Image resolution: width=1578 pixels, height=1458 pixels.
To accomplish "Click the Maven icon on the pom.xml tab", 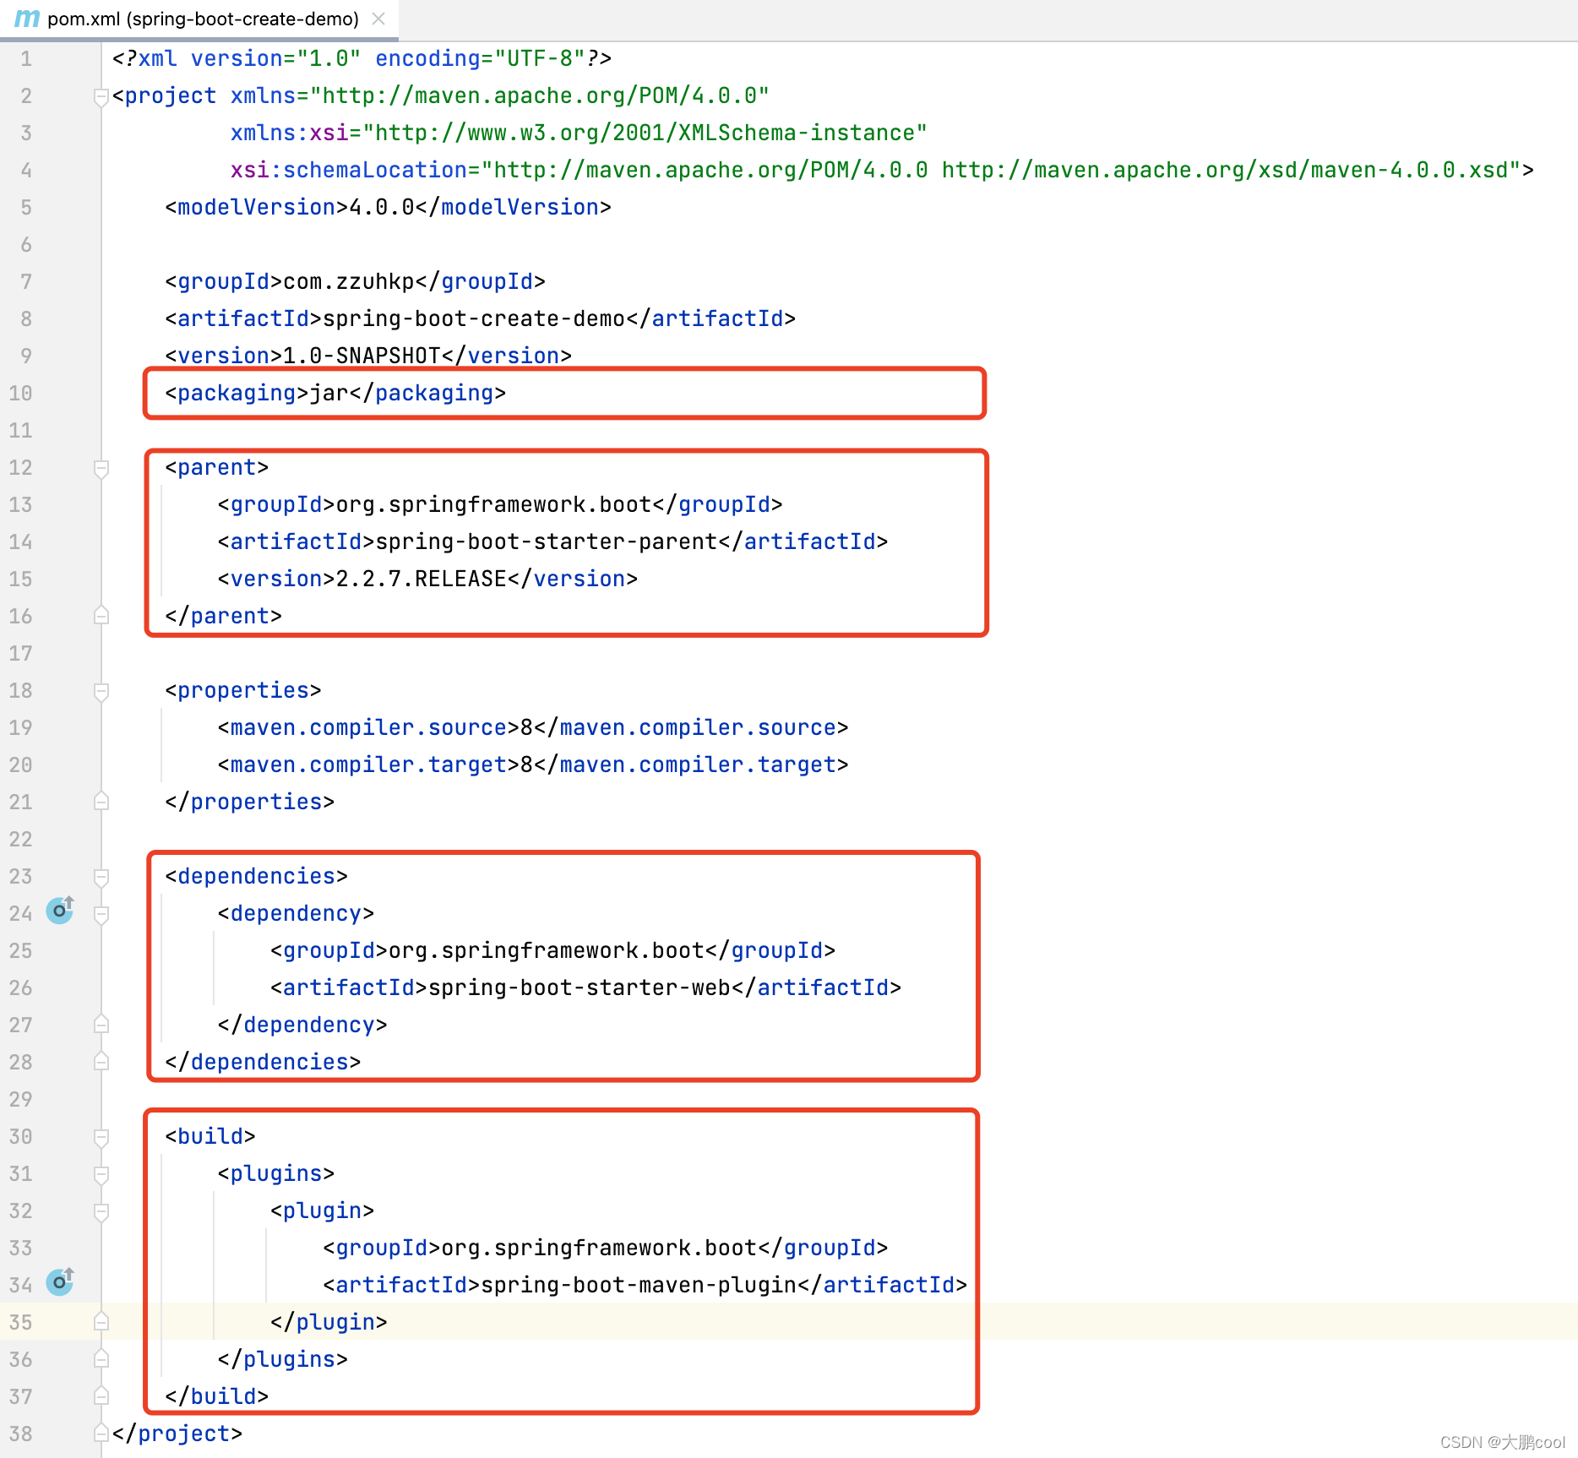I will 27,19.
